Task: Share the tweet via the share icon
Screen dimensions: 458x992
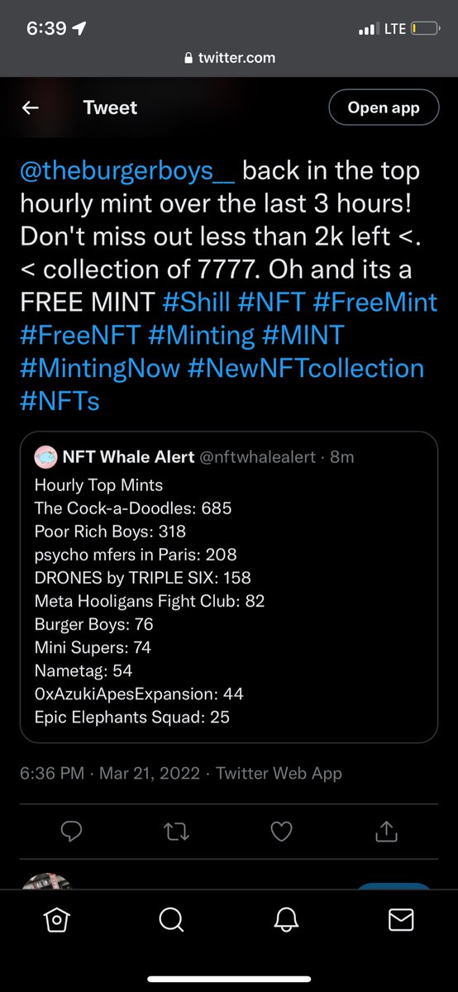Action: 386,831
